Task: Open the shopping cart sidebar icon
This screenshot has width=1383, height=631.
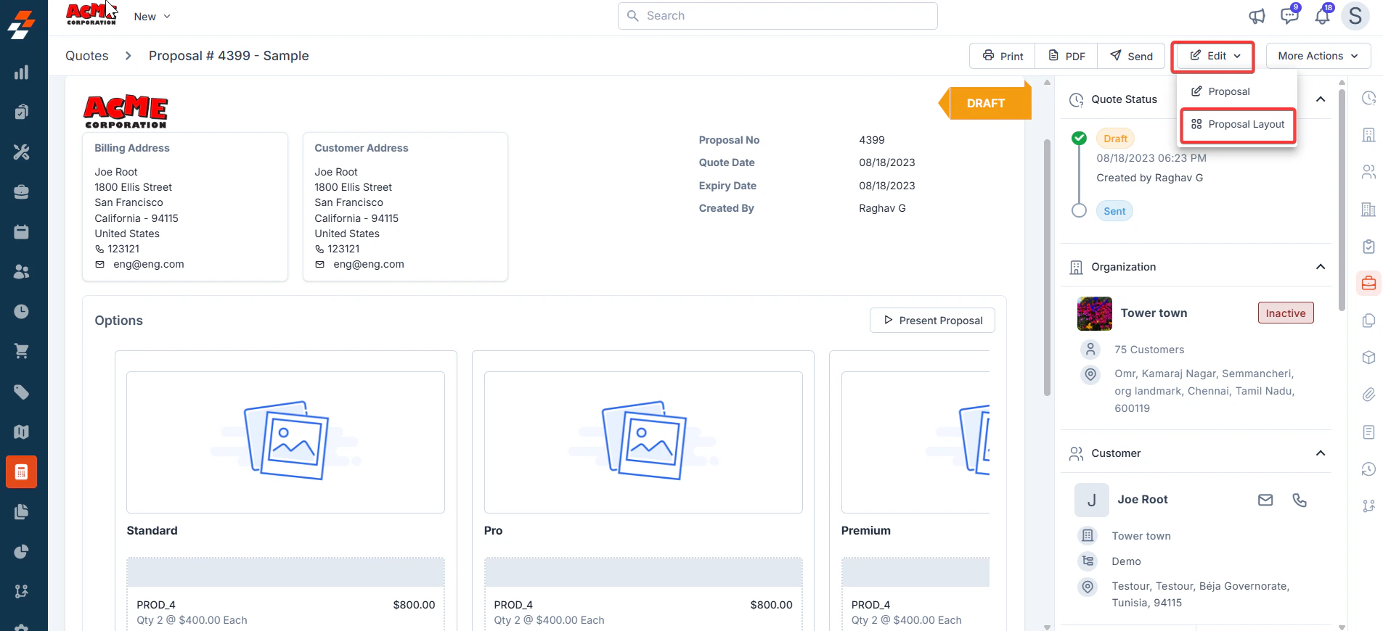Action: (22, 351)
